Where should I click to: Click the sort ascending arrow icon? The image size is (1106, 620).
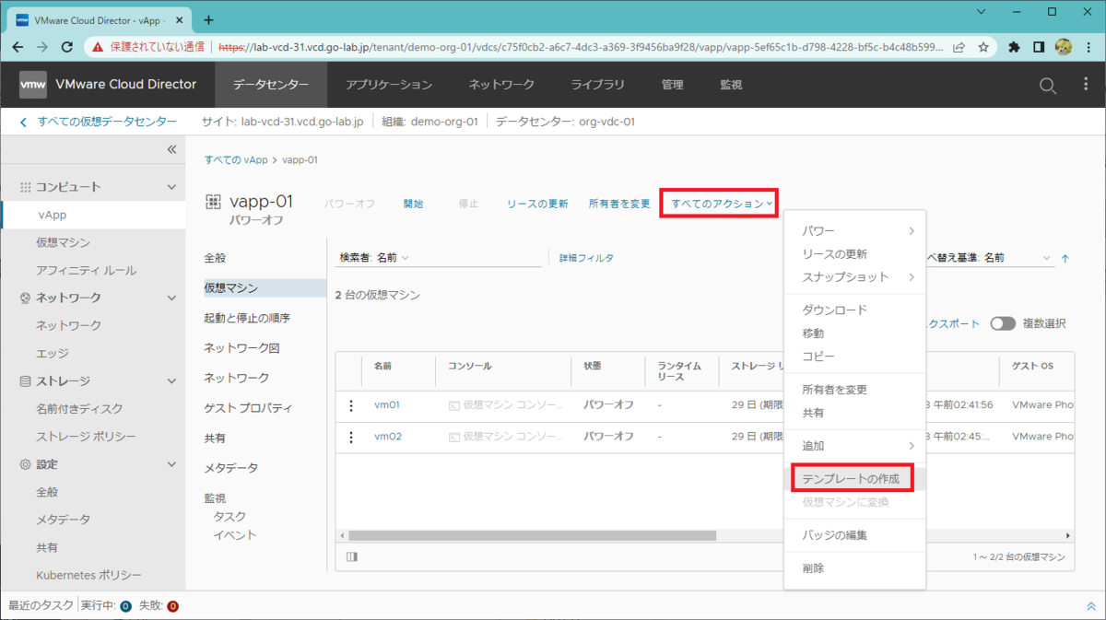click(1065, 259)
